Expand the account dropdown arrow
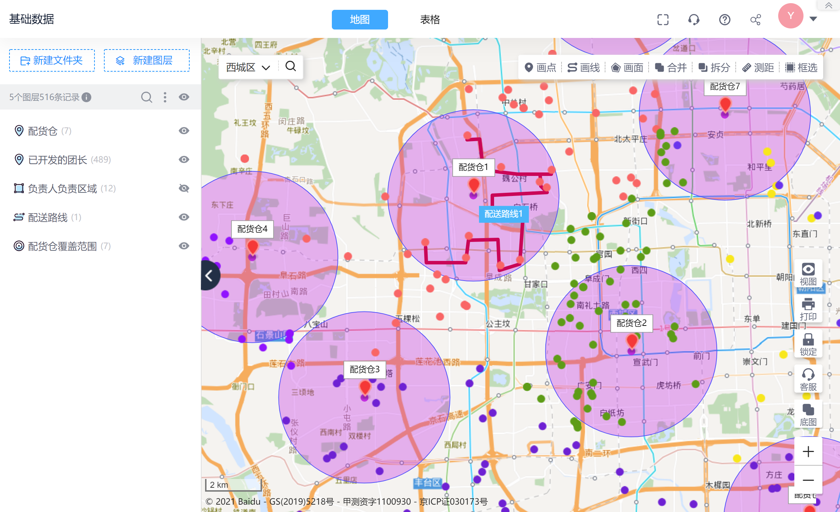The image size is (840, 512). tap(813, 19)
